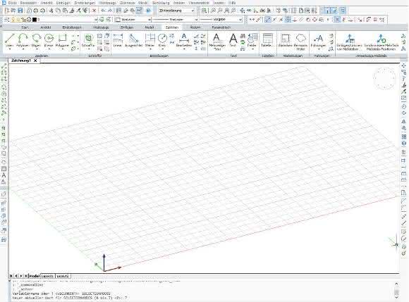This screenshot has width=409, height=302.
Task: Click the LookFrom view widget
Action: click(x=384, y=78)
